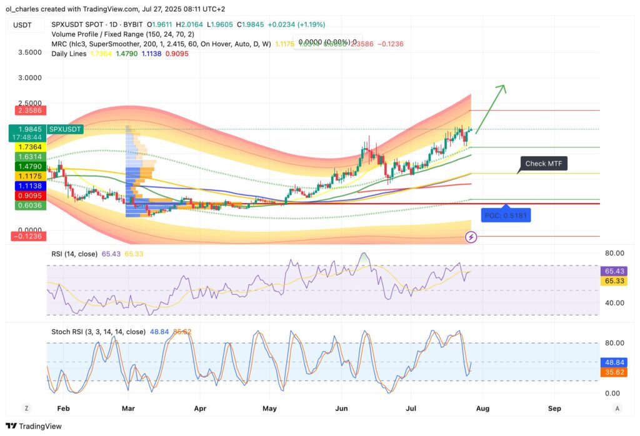Open the MRC indicator settings from the legend
Image resolution: width=640 pixels, height=436 pixels.
point(59,44)
